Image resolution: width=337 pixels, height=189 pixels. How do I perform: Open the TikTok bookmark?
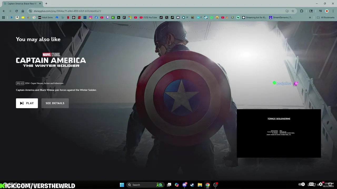(161, 18)
